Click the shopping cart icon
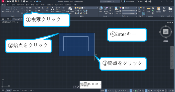 (138, 2)
